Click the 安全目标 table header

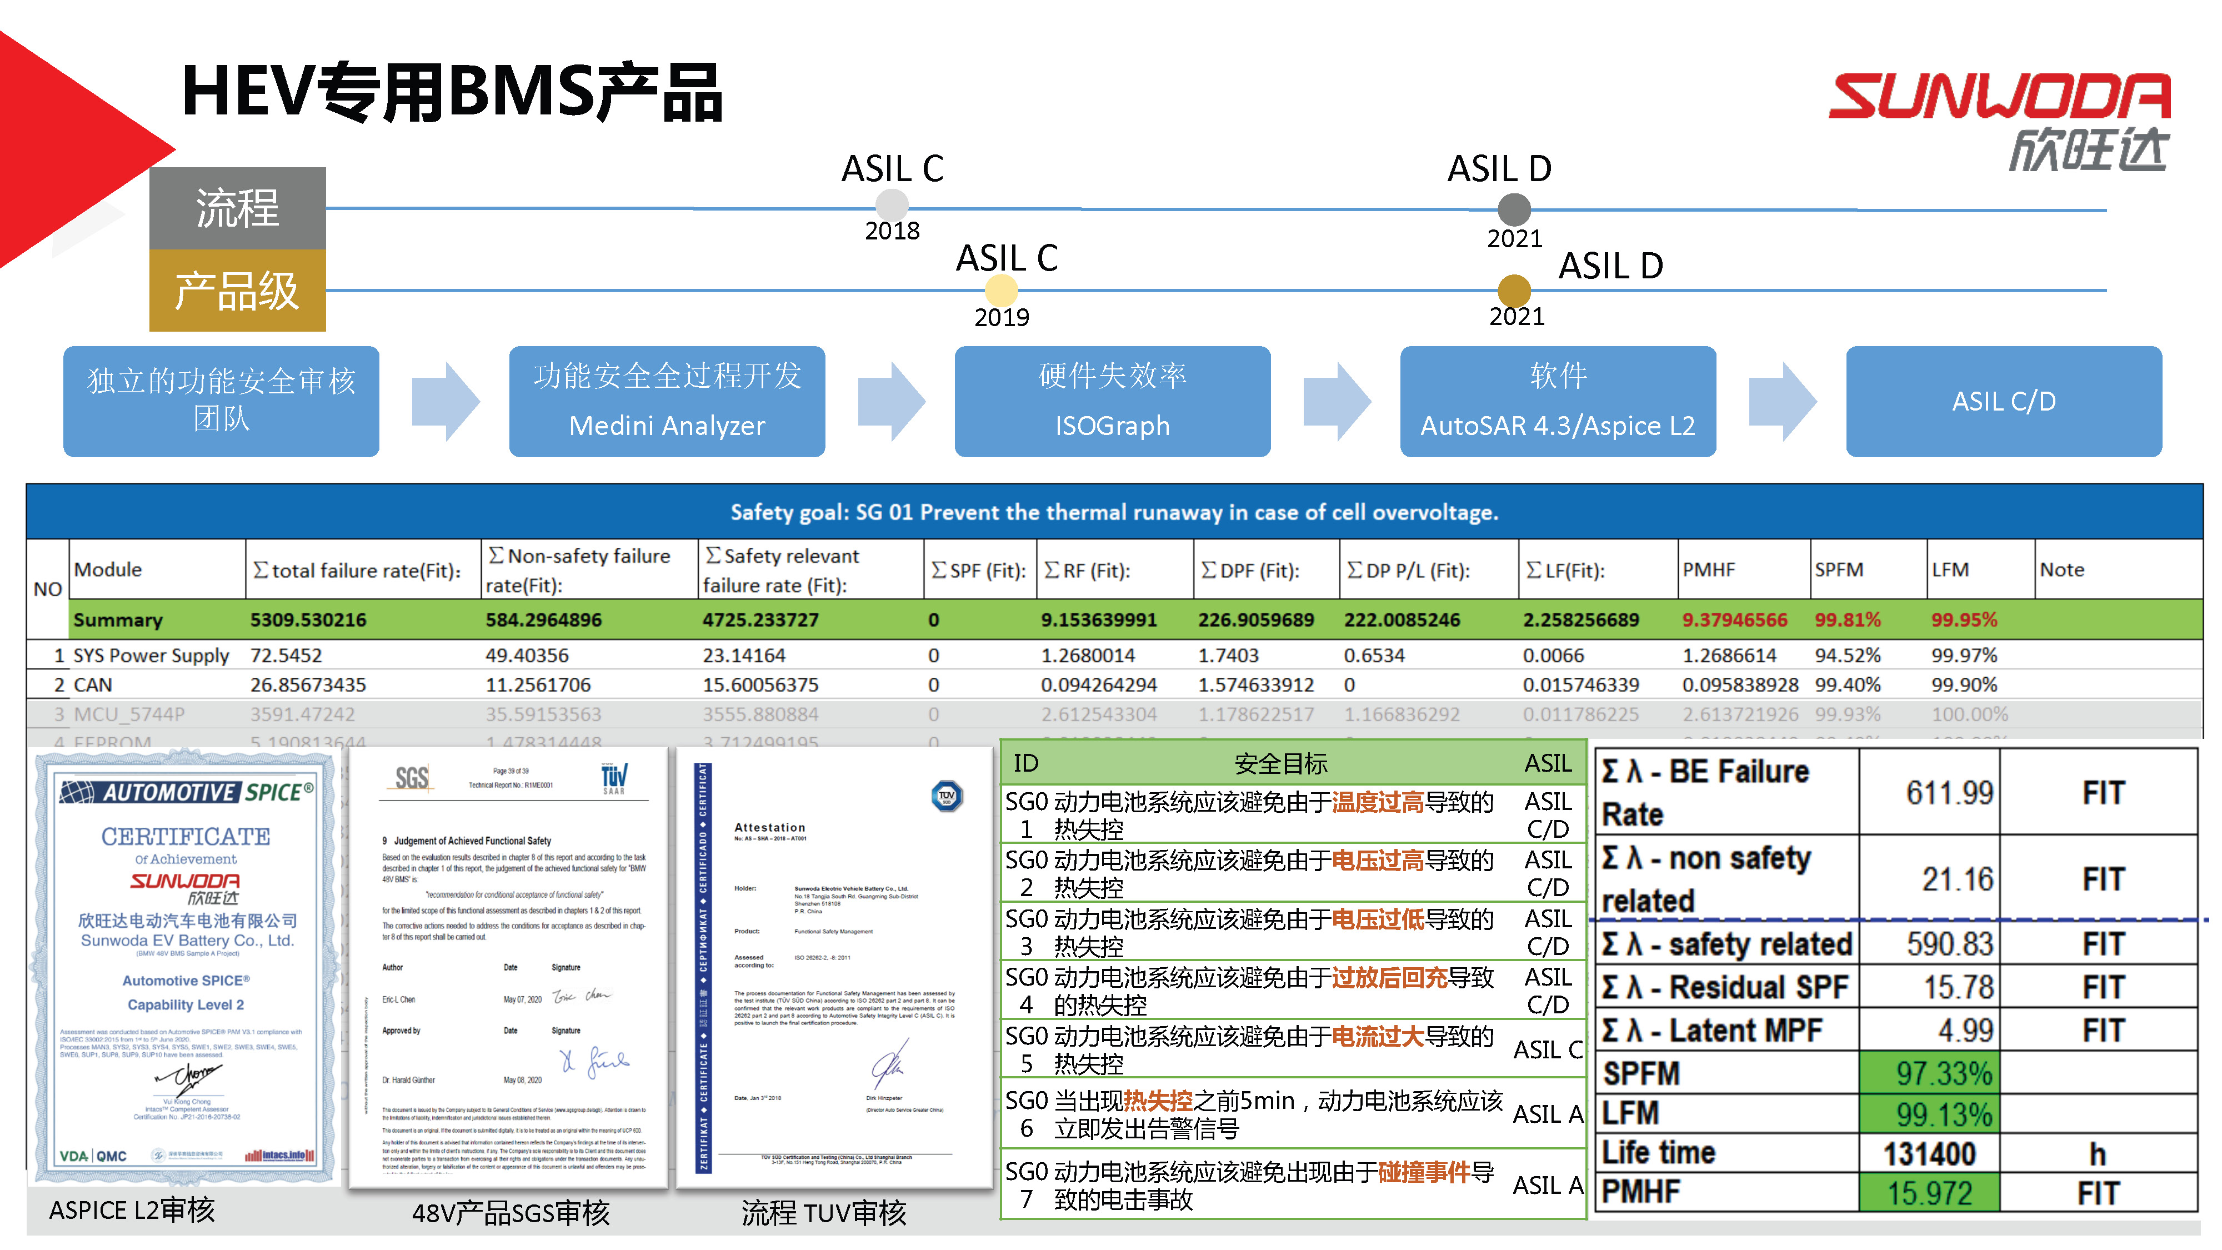(x=1280, y=763)
